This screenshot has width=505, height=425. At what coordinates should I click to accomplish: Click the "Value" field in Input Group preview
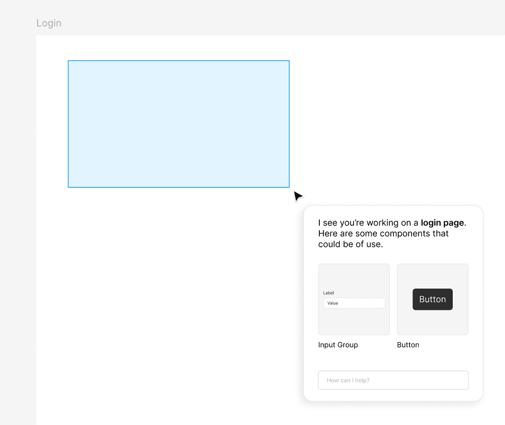[x=354, y=303]
